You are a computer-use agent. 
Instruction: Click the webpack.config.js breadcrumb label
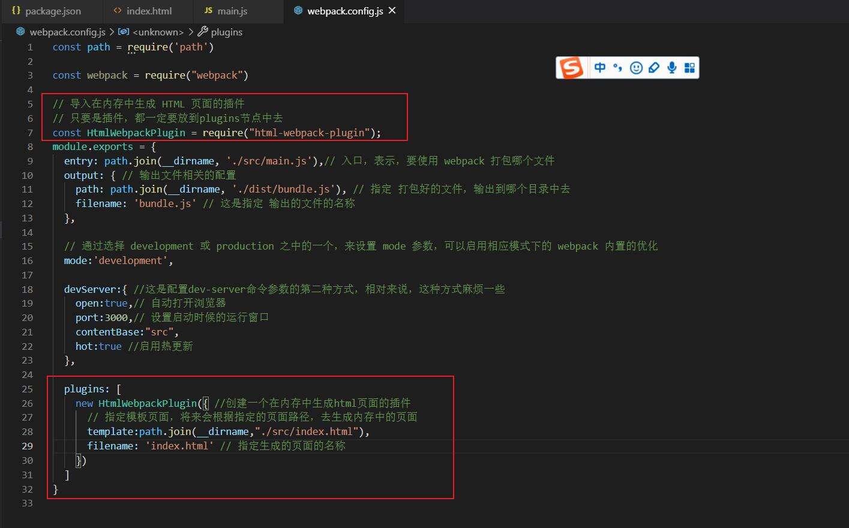(67, 32)
